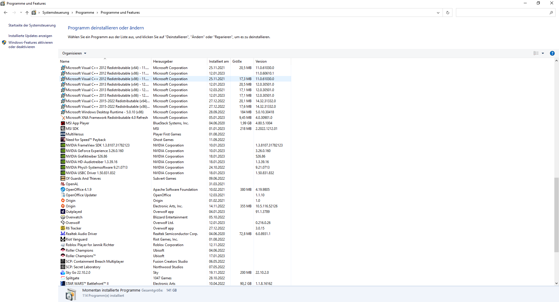Click the MSI App Player icon
The height and width of the screenshot is (302, 559).
[63, 123]
